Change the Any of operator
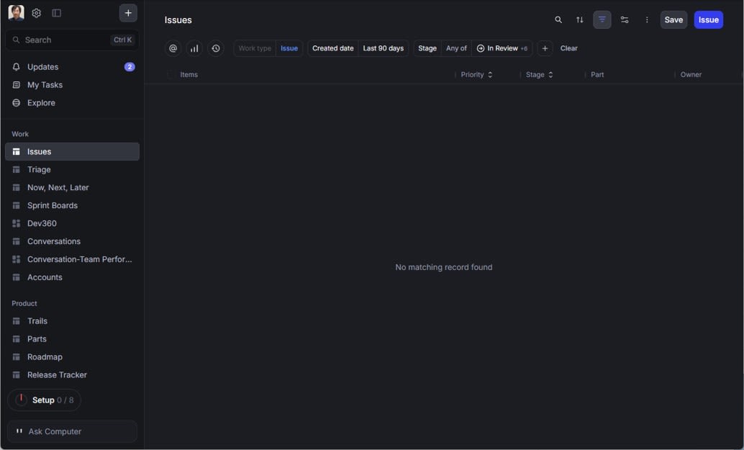The image size is (744, 450). 456,48
